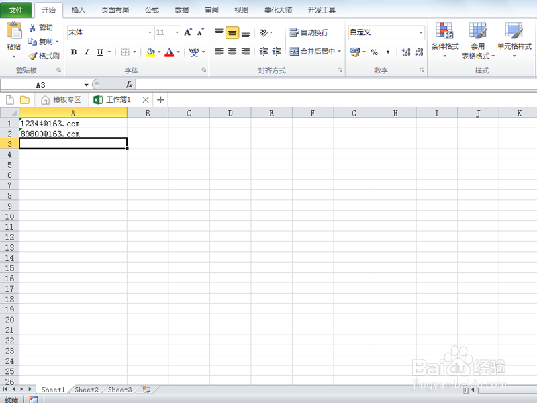Screen dimensions: 537x403
Task: Click the accounting currency format icon
Action: (355, 52)
